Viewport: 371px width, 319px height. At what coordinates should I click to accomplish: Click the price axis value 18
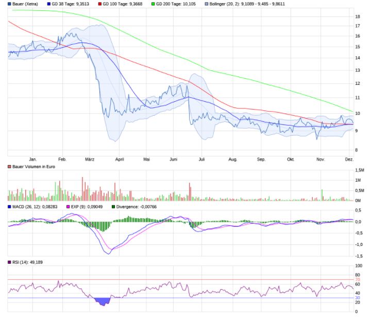pos(358,16)
